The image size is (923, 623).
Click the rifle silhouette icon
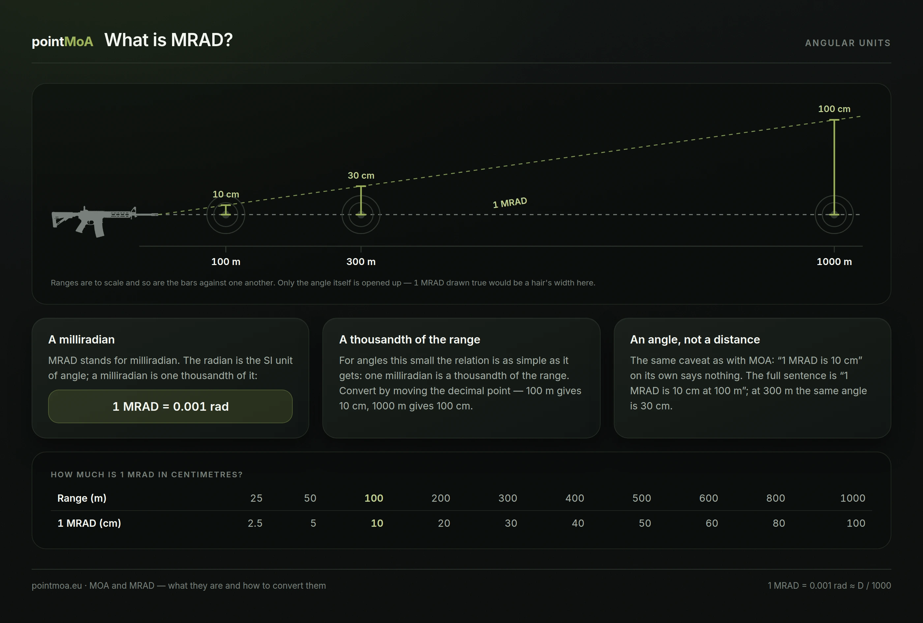105,222
